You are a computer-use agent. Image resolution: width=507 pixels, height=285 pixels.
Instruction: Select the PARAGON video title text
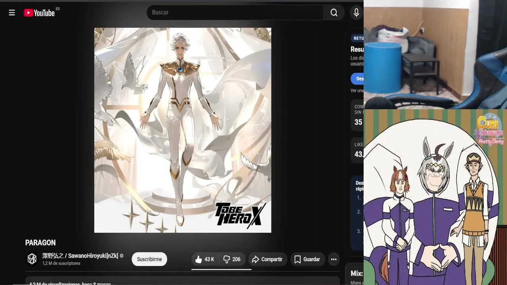40,243
